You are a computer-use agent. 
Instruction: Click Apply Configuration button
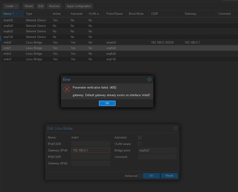(79, 6)
